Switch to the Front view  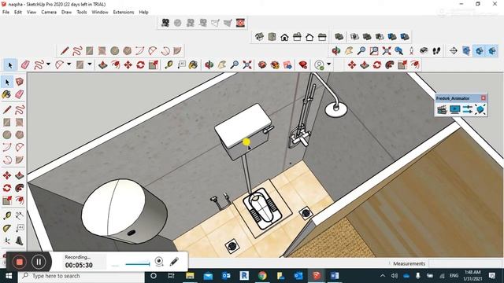click(x=284, y=37)
